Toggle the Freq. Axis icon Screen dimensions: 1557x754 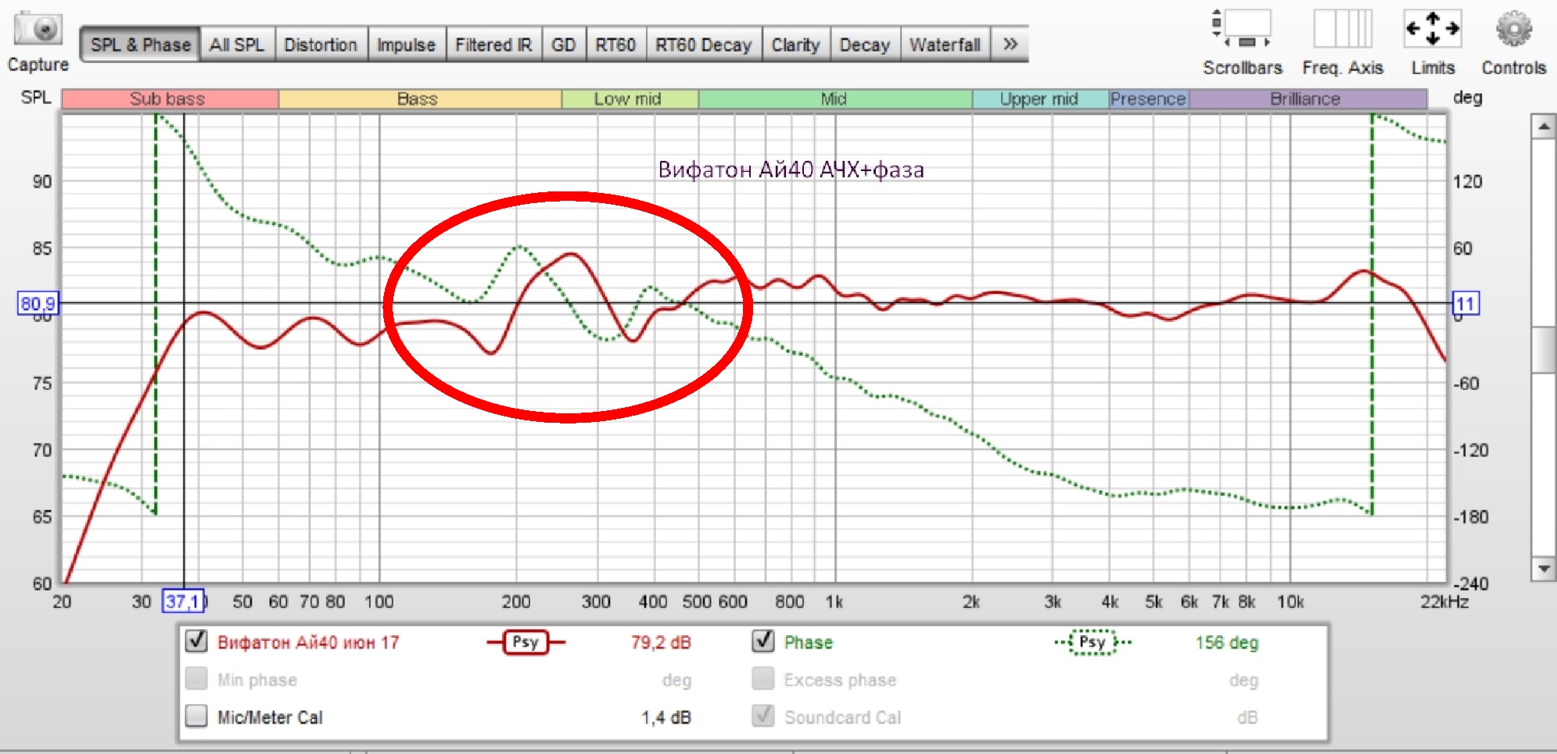pyautogui.click(x=1342, y=30)
